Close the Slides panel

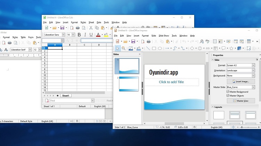click(x=140, y=54)
